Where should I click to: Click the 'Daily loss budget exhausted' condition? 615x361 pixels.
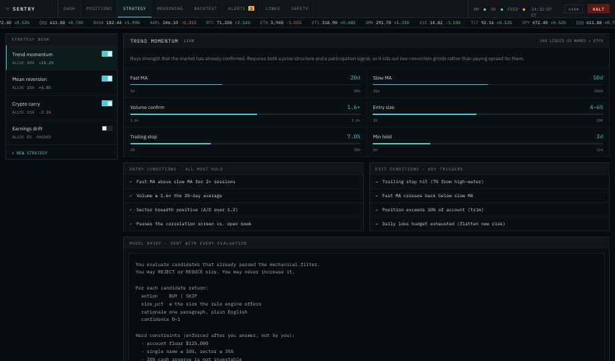coord(489,224)
